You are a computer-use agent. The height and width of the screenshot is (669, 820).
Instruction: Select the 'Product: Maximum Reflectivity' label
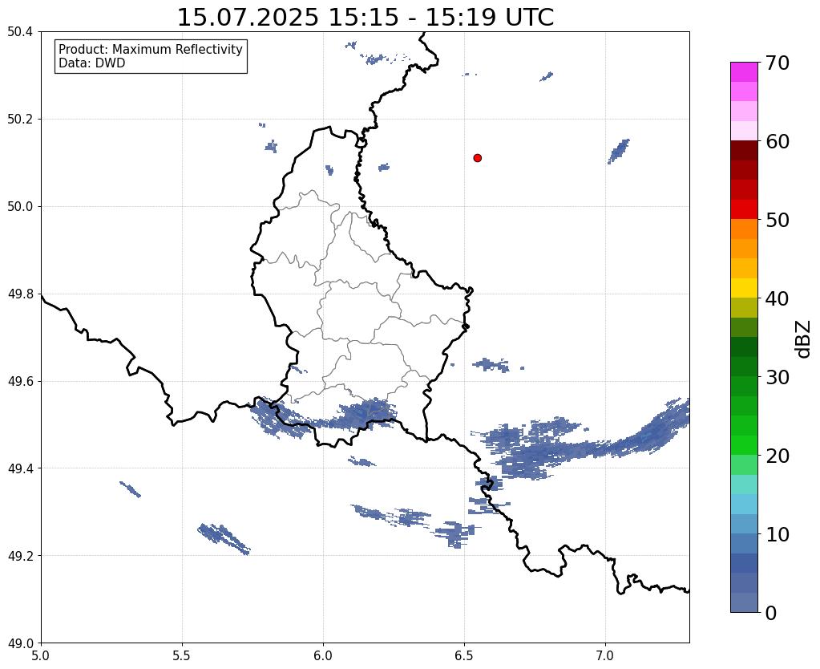[151, 49]
